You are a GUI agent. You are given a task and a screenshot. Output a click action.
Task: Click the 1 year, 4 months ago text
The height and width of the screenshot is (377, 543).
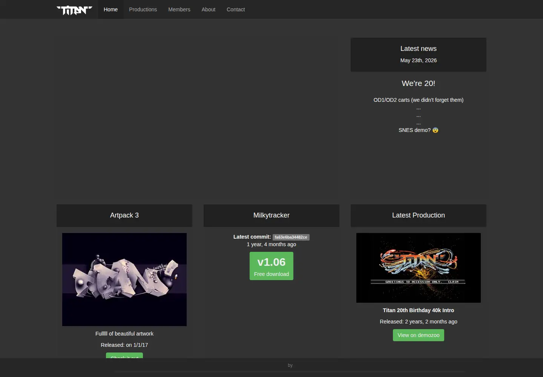click(271, 244)
